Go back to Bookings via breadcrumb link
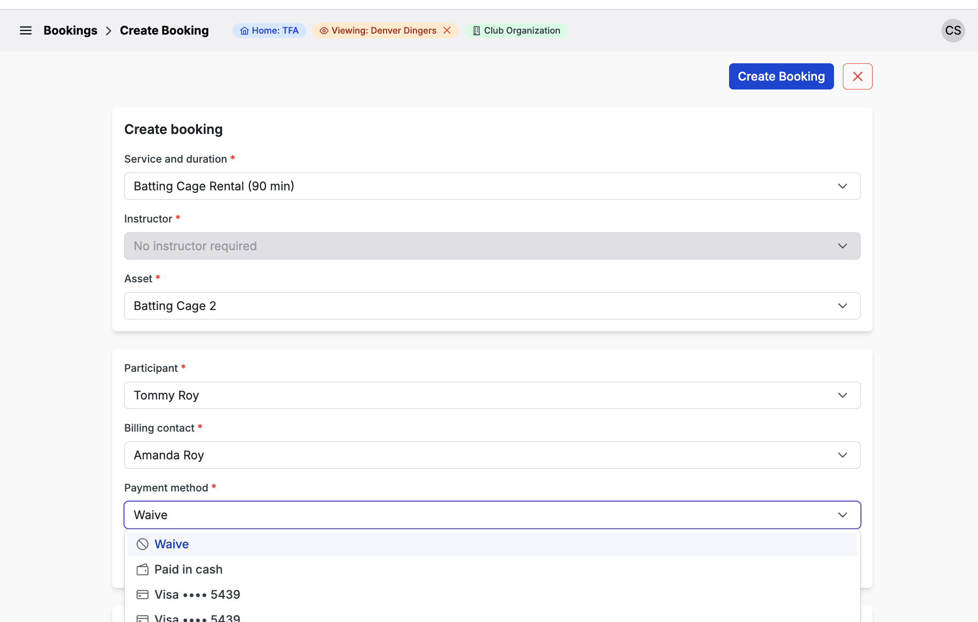Image resolution: width=978 pixels, height=622 pixels. (70, 31)
